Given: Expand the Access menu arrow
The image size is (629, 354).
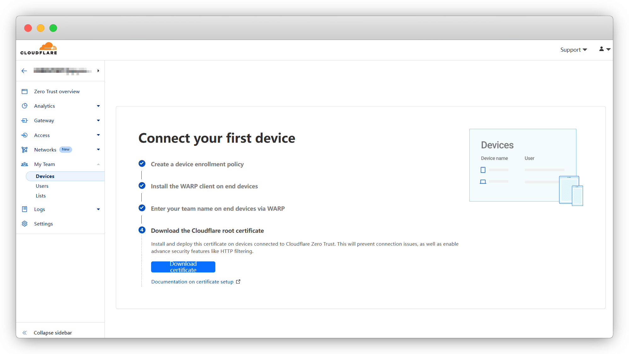Looking at the screenshot, I should point(98,135).
